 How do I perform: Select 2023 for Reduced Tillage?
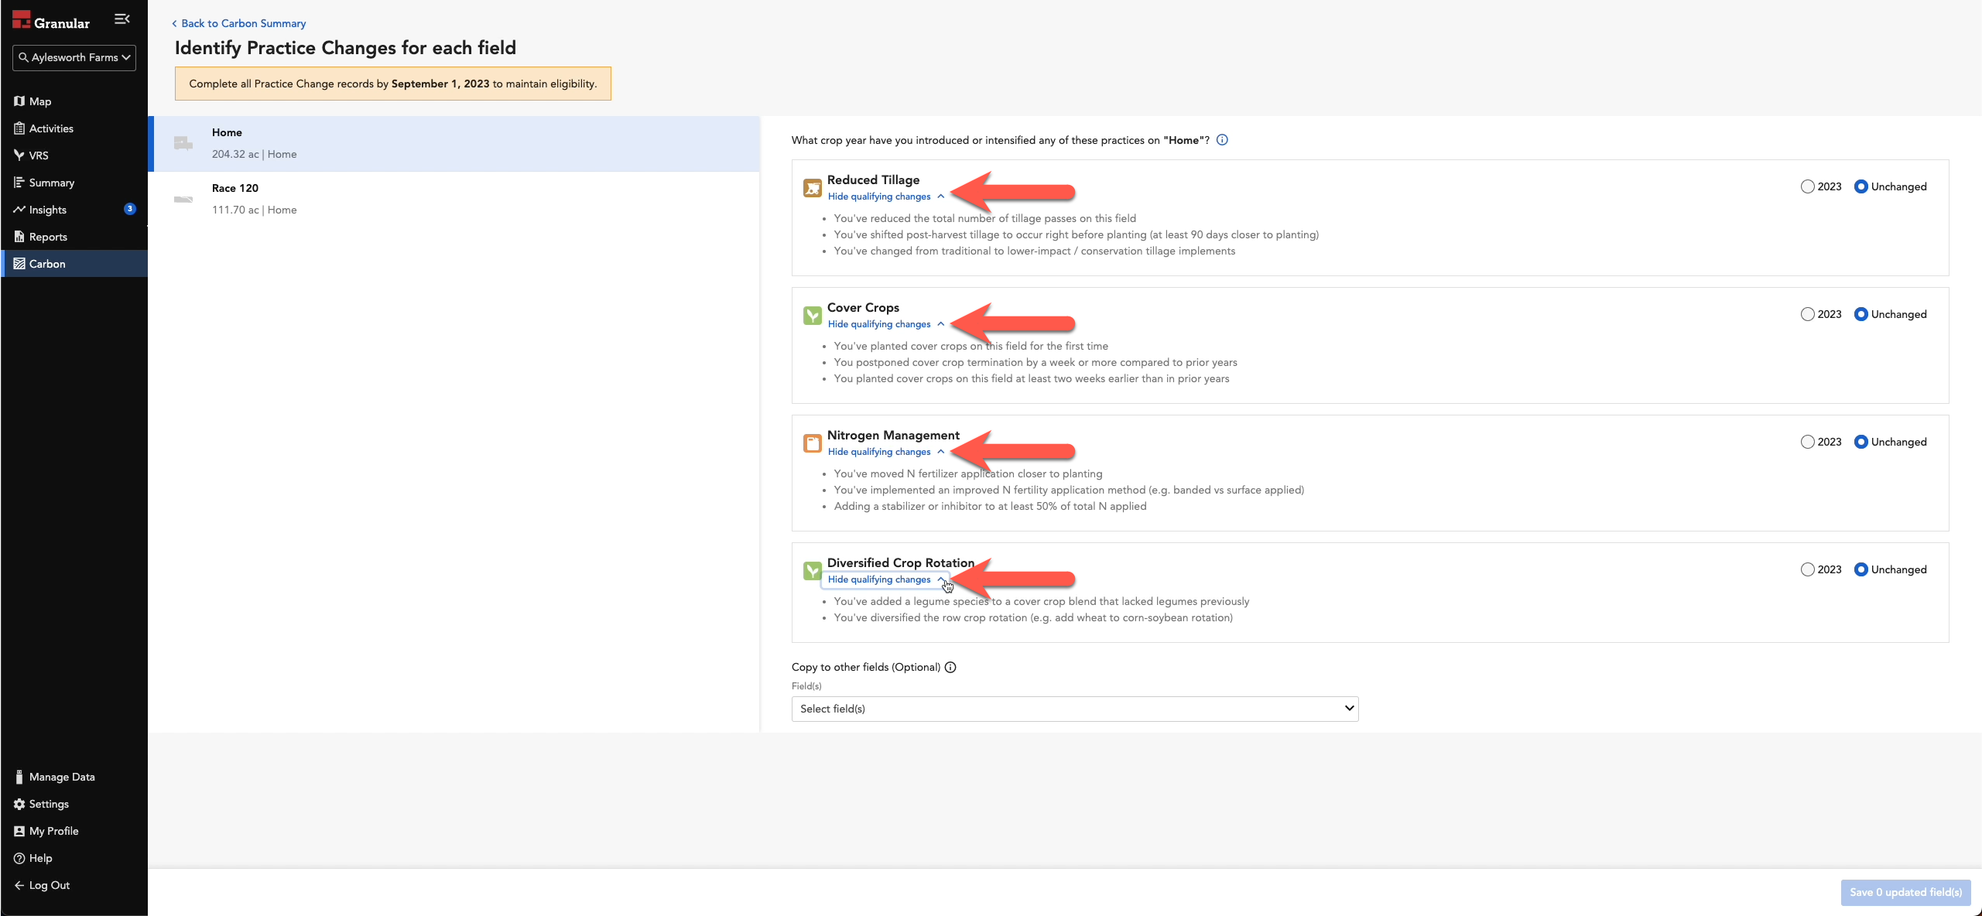tap(1806, 186)
